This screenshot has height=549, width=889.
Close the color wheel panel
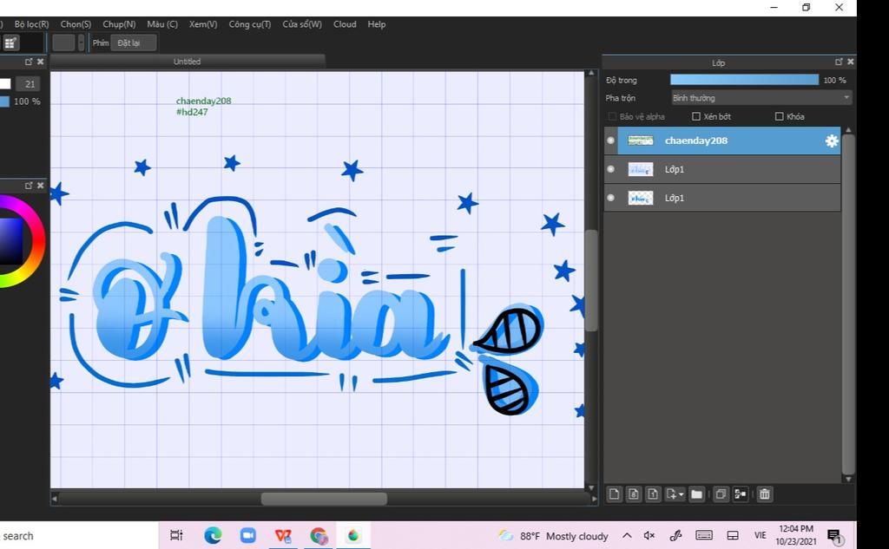point(40,186)
